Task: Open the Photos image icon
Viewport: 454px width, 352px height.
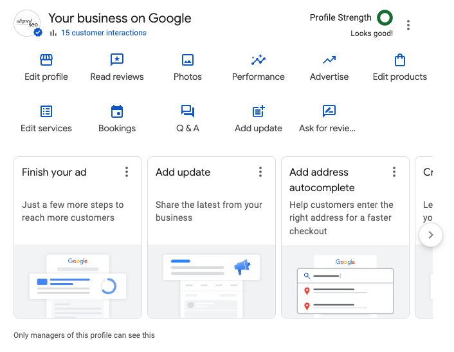Action: pos(188,60)
